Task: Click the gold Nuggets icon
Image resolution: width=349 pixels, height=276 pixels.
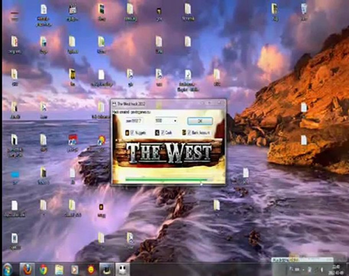Action: click(127, 133)
